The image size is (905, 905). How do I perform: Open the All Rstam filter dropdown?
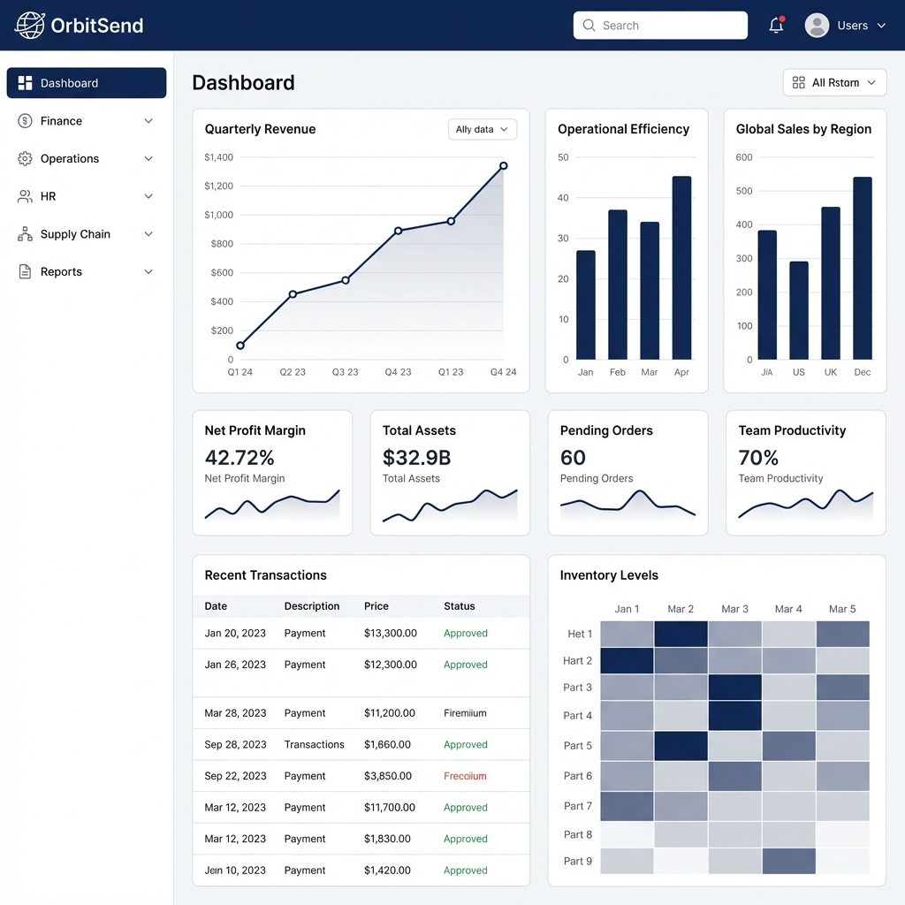(834, 82)
